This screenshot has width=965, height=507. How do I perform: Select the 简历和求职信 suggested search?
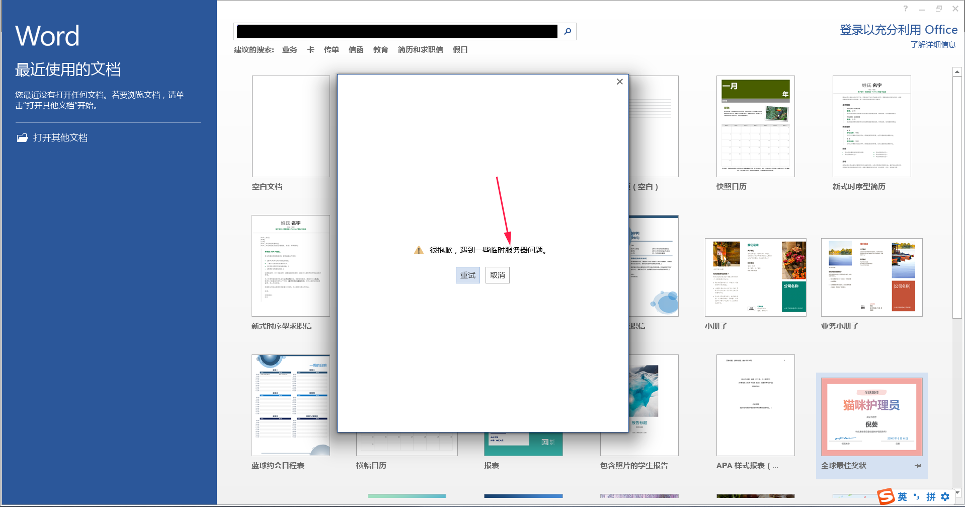coord(421,50)
